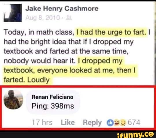Click the highlighted 'everyone looked at me' line

click(x=69, y=70)
